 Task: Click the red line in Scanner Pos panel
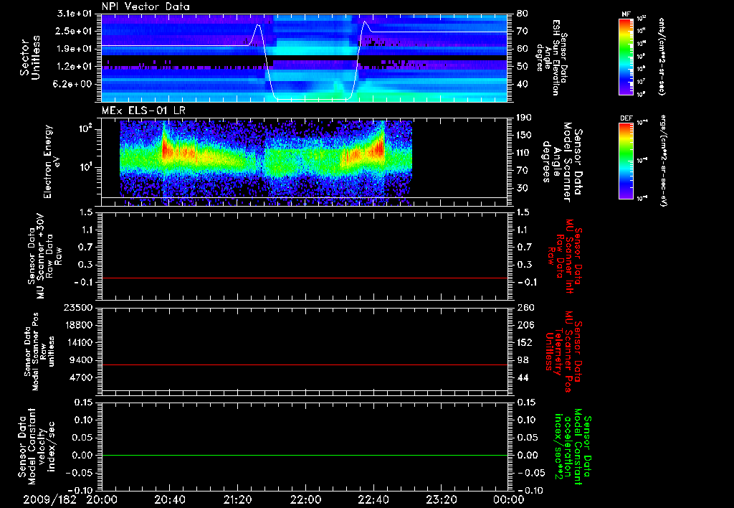point(304,364)
